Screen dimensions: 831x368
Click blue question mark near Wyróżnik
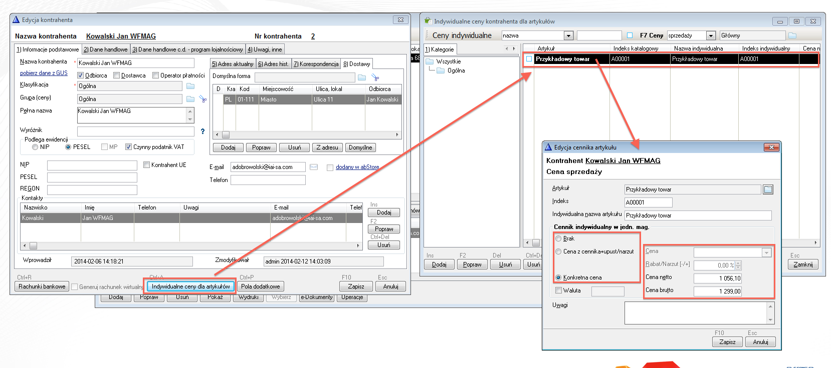tap(202, 131)
